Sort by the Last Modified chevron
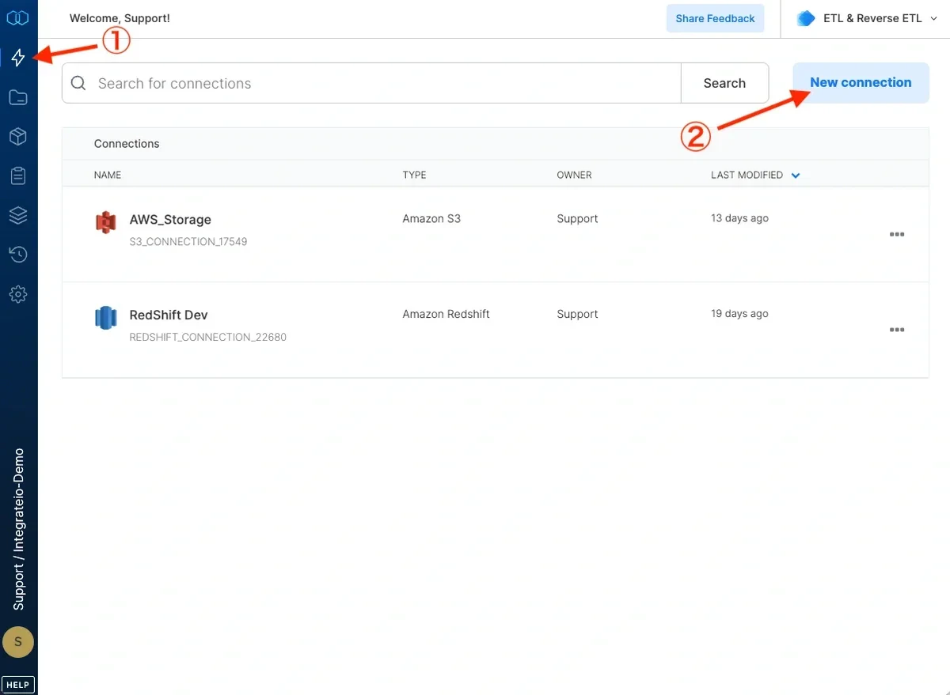Viewport: 950px width, 695px height. tap(796, 175)
